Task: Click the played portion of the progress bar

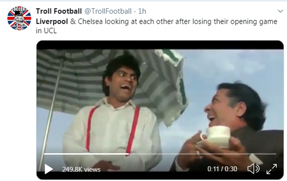Action: (x=86, y=154)
